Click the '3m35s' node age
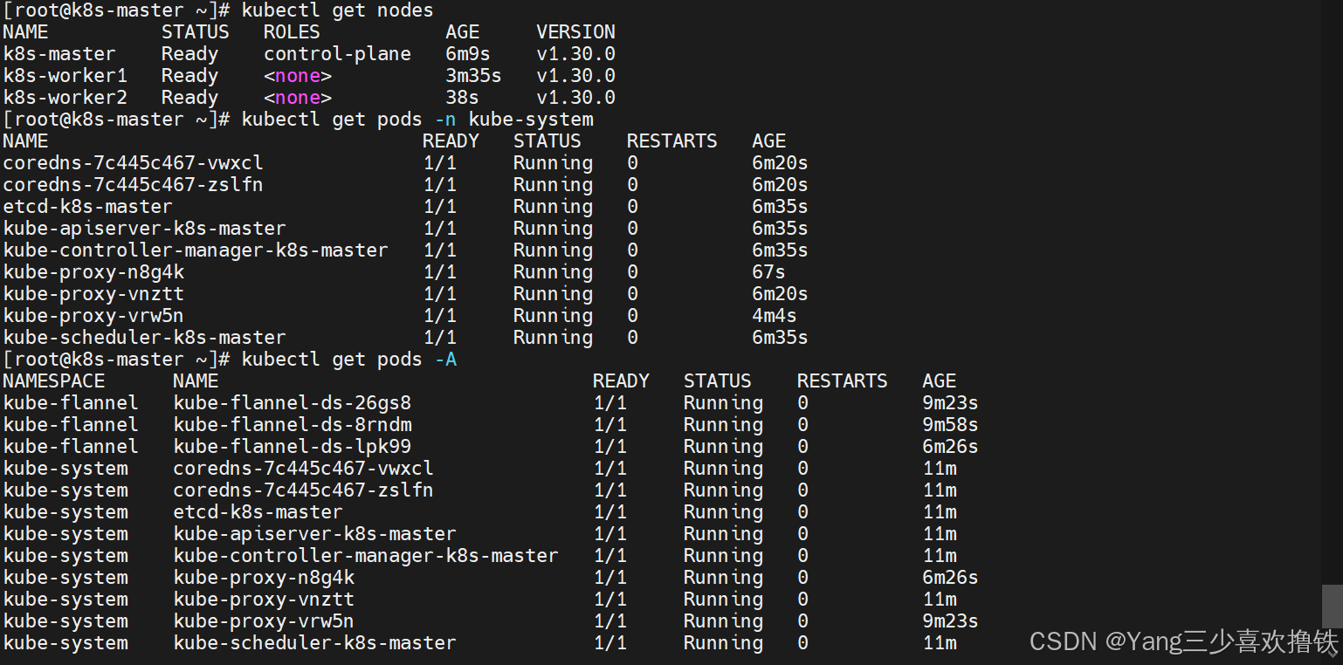Screen dimensions: 1343x665 point(473,76)
